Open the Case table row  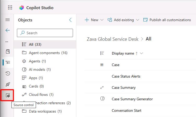[140, 65]
